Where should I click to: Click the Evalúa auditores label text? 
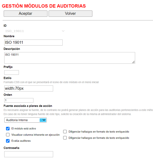tap(21, 141)
